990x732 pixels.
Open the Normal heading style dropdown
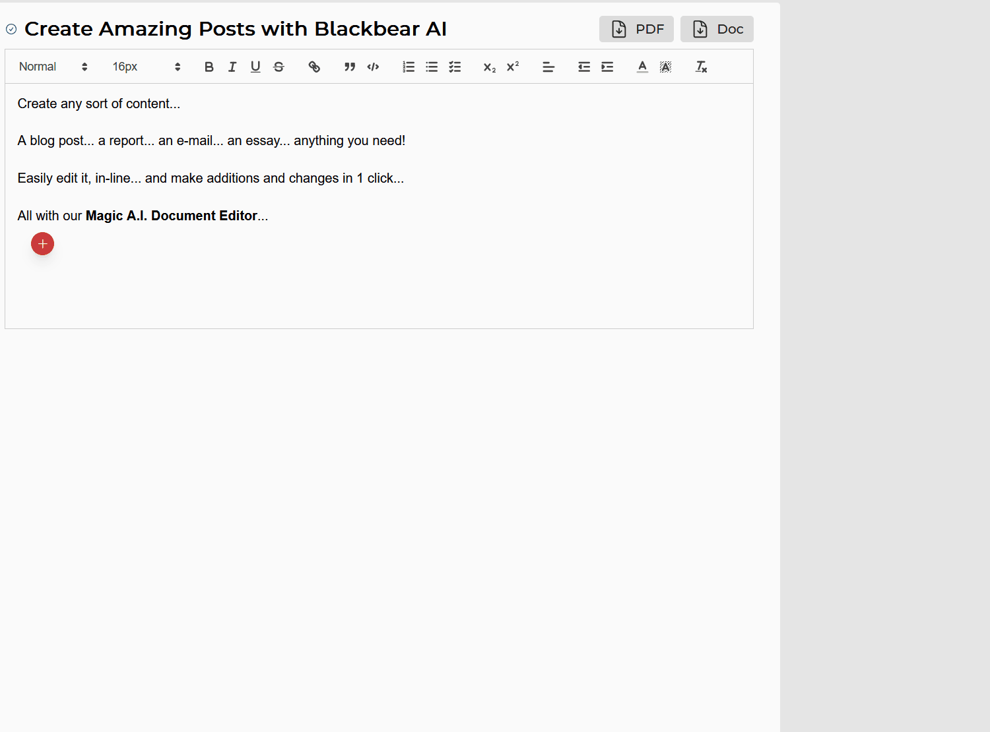click(53, 67)
